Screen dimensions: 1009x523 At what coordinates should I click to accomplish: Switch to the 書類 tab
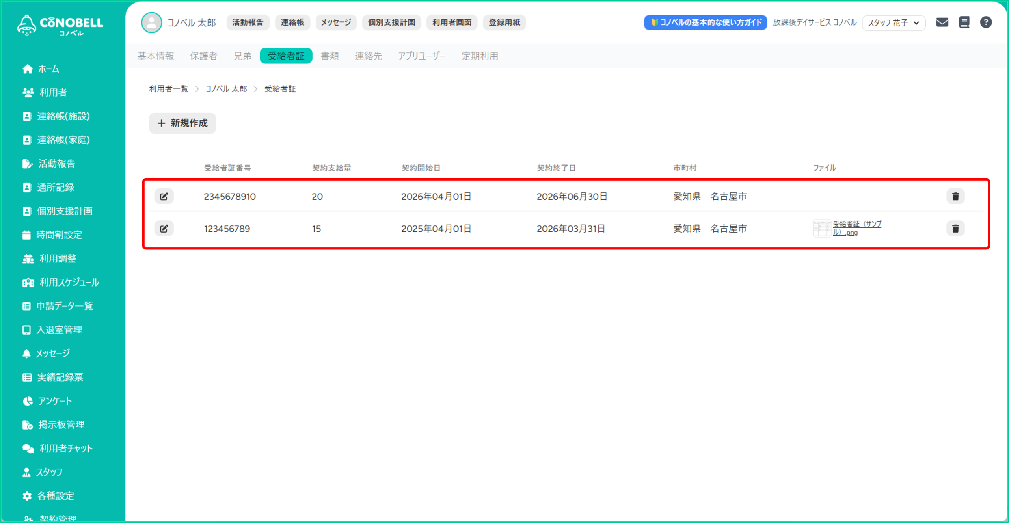(330, 56)
